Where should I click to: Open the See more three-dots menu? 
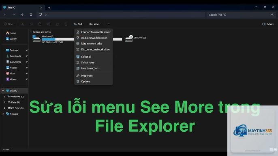108,24
